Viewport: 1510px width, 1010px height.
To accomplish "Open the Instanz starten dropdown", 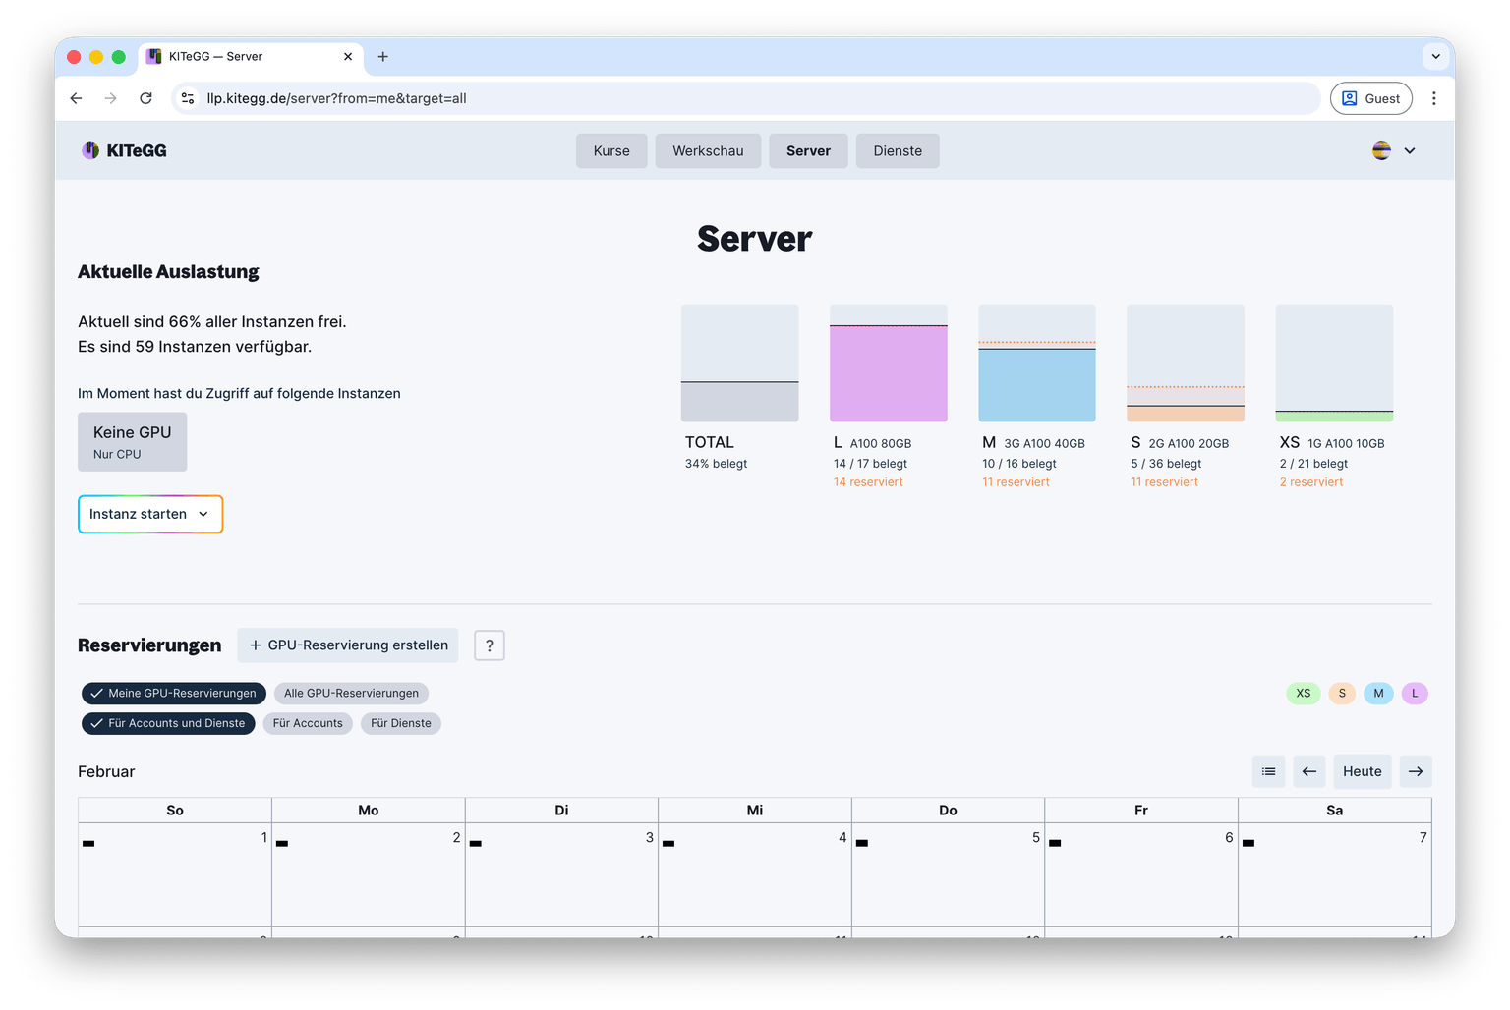I will (150, 514).
